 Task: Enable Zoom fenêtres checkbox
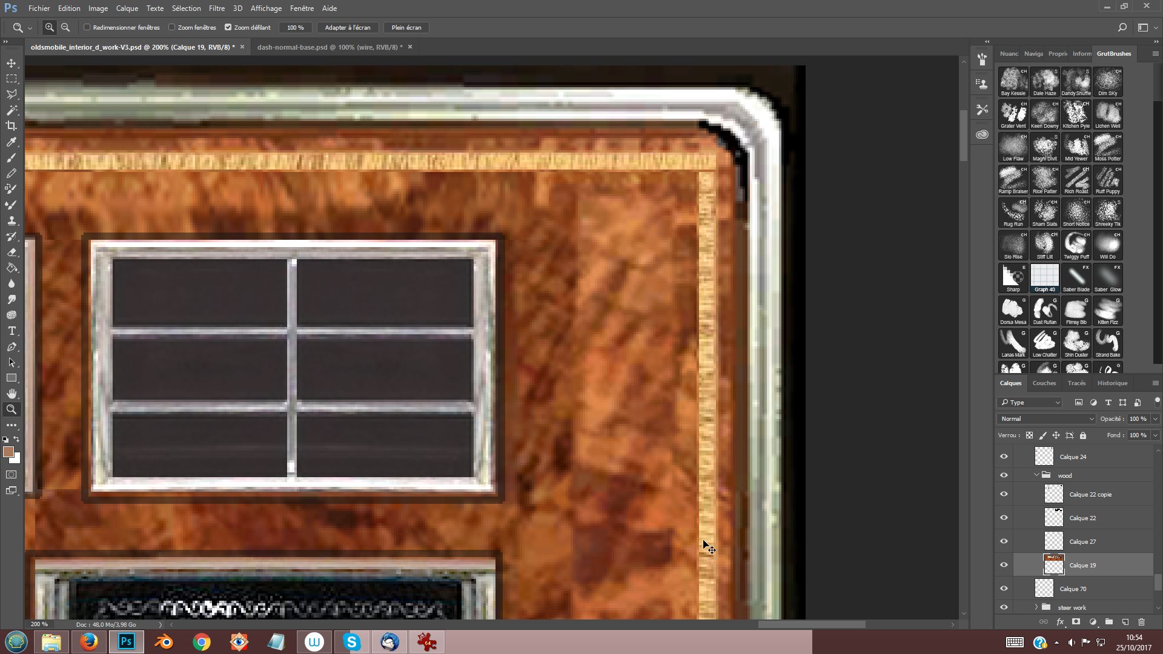pos(172,27)
